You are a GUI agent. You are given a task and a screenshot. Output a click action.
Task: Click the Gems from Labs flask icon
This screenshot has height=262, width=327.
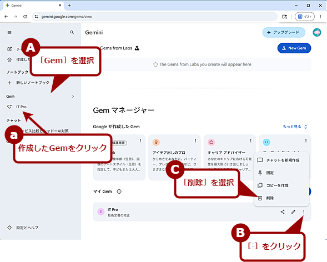click(x=137, y=48)
